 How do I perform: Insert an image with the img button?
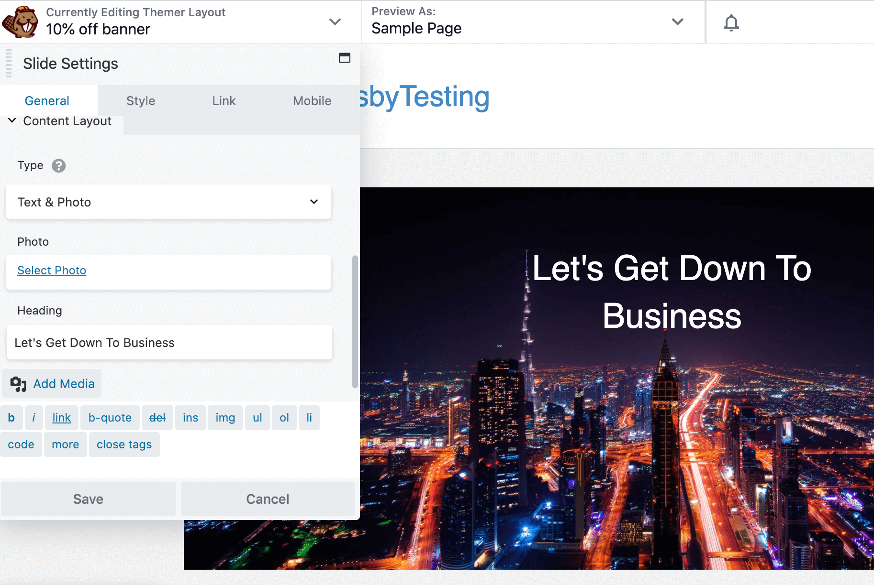(x=225, y=417)
